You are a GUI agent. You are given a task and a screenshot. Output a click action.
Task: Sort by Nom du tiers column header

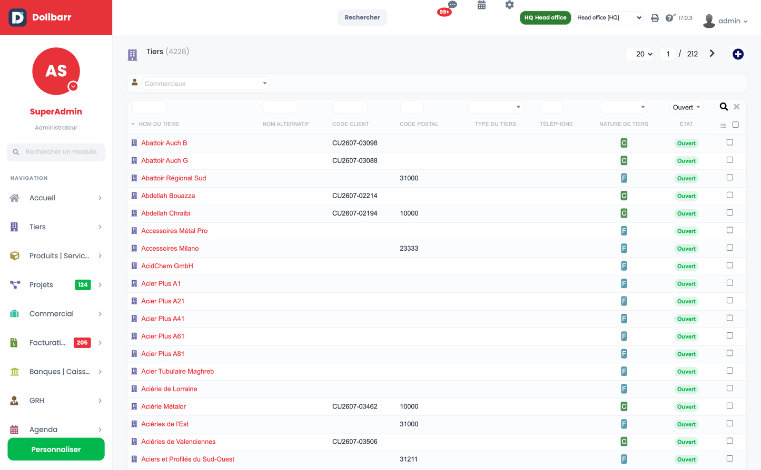(159, 124)
